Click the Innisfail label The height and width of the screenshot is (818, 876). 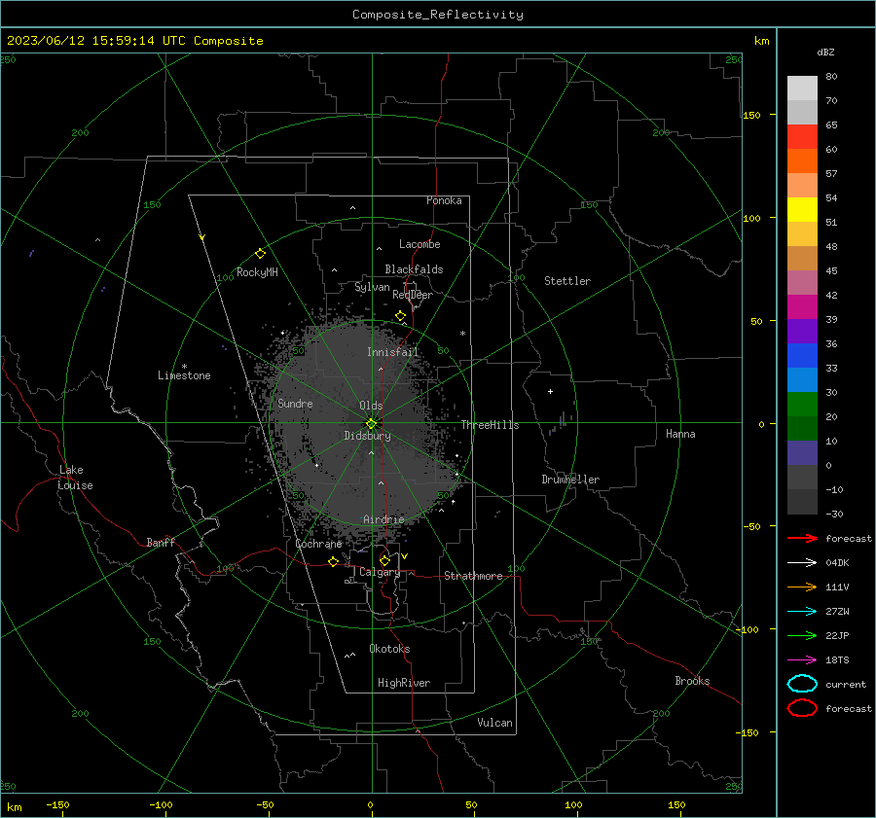pos(393,352)
